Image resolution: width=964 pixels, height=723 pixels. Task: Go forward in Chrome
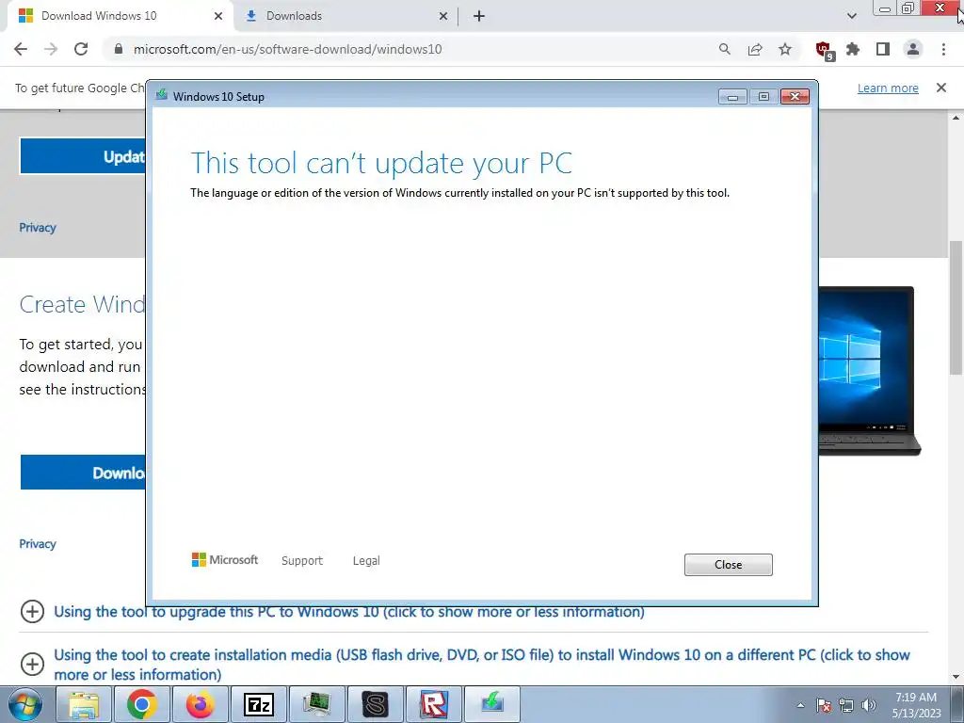[51, 49]
